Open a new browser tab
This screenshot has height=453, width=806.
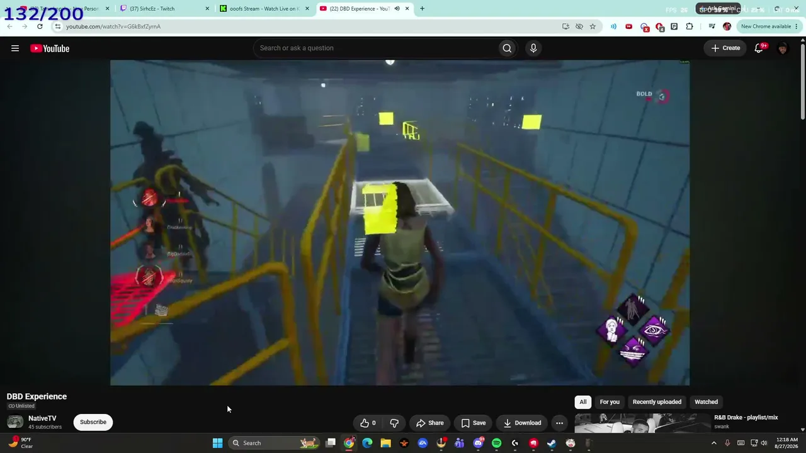click(x=422, y=9)
